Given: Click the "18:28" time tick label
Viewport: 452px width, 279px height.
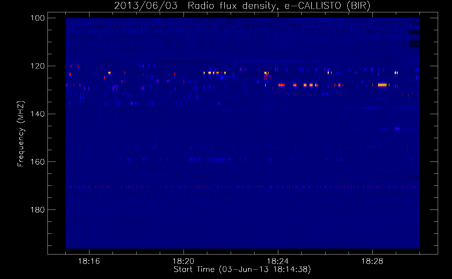Looking at the screenshot, I should point(372,261).
